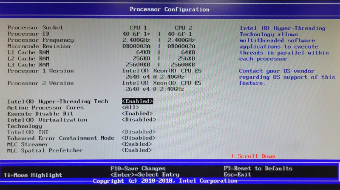
Task: Click the CPU 2 Processor ID 40-6F-1
Action: pos(180,34)
